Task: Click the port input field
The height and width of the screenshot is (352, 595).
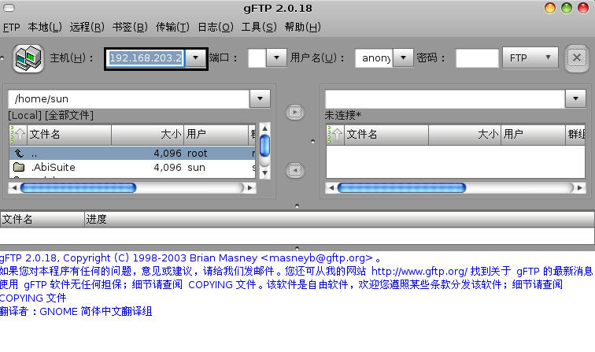Action: click(257, 58)
